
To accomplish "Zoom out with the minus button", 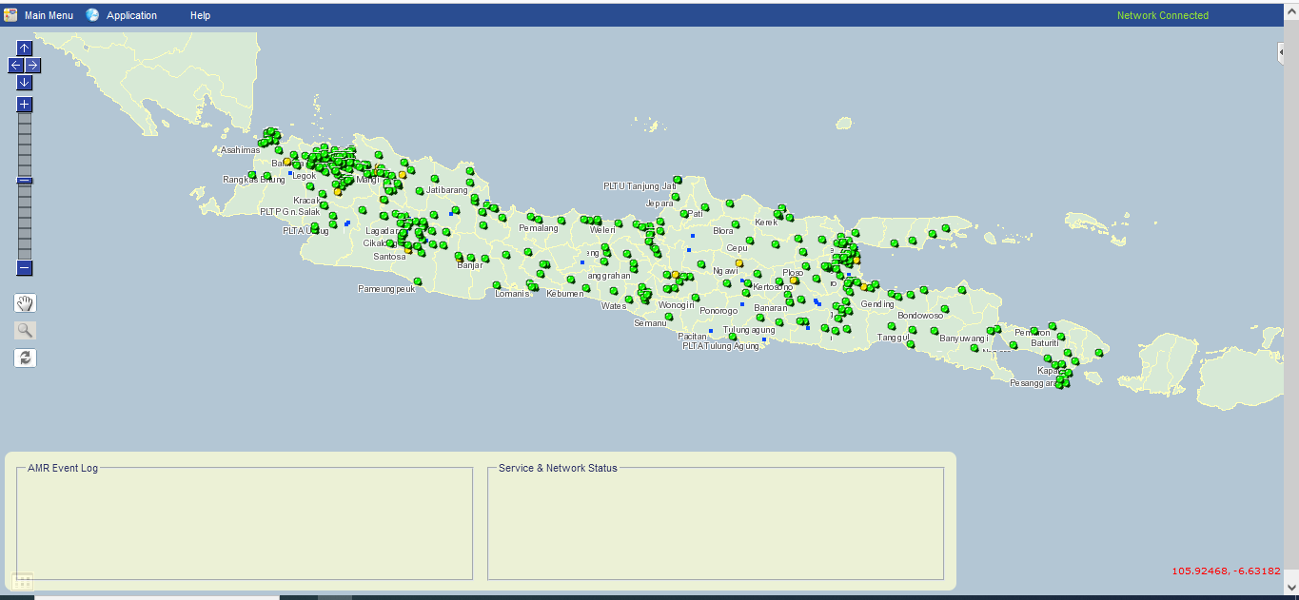I will click(25, 268).
